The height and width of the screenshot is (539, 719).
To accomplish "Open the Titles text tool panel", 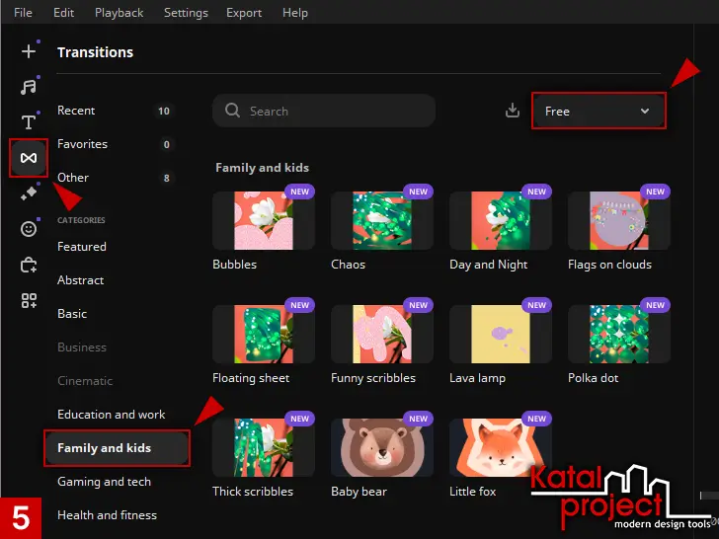I will point(29,122).
